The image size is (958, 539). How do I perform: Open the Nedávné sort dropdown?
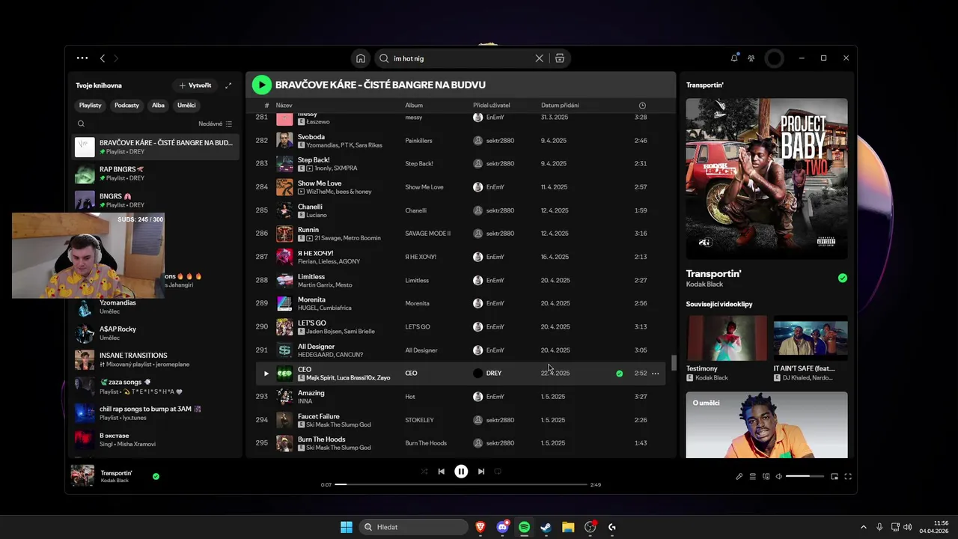click(216, 124)
